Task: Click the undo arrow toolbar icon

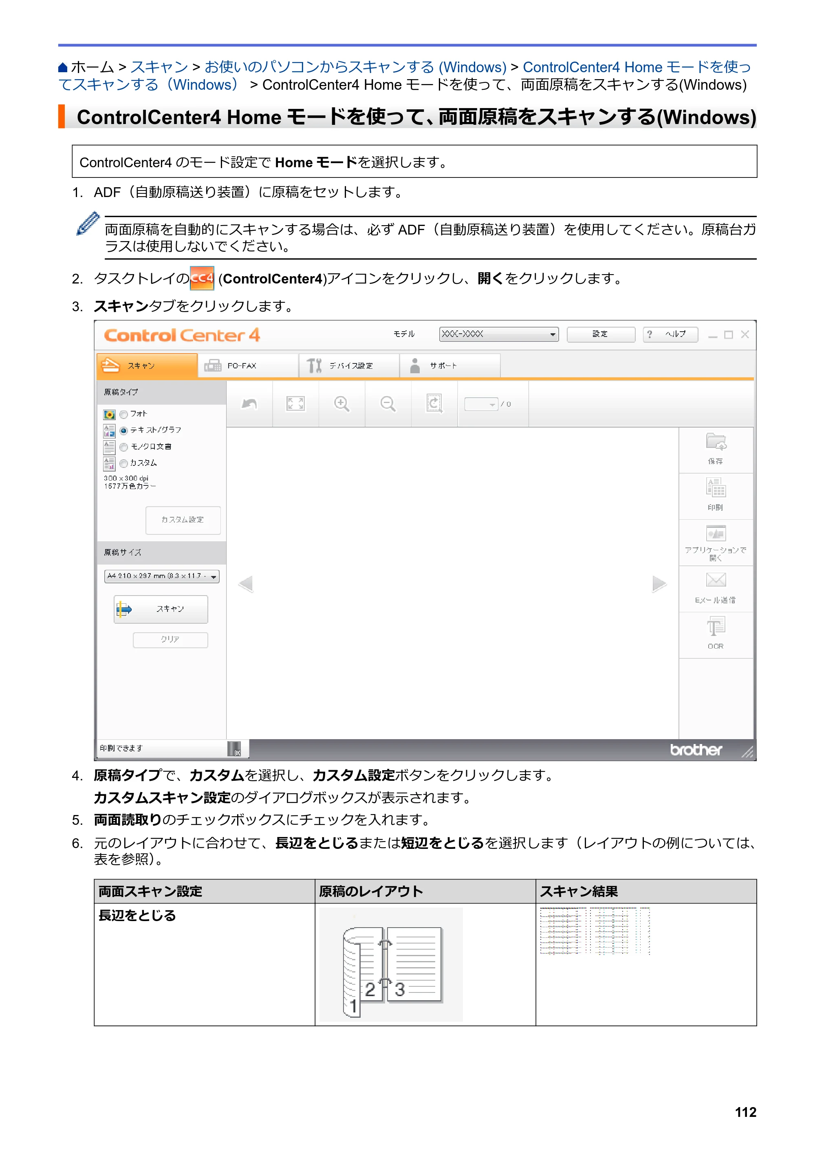Action: click(x=249, y=404)
